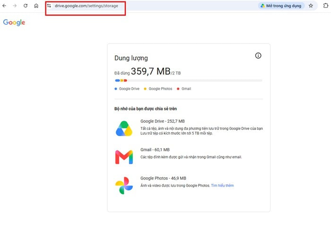Click the Drive icon in 'Mở trong ứng dụng'
The height and width of the screenshot is (226, 331).
coord(262,6)
